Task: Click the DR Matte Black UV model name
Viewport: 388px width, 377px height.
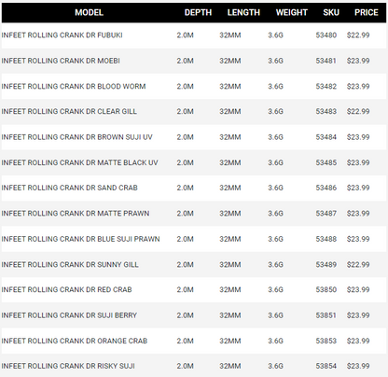Action: (79, 162)
